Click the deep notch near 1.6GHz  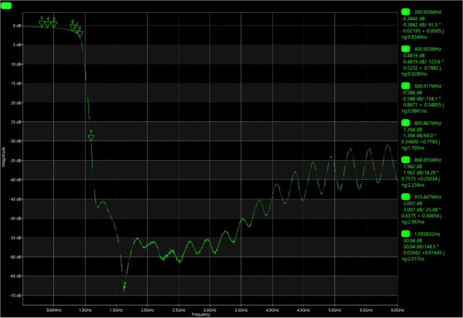click(124, 287)
